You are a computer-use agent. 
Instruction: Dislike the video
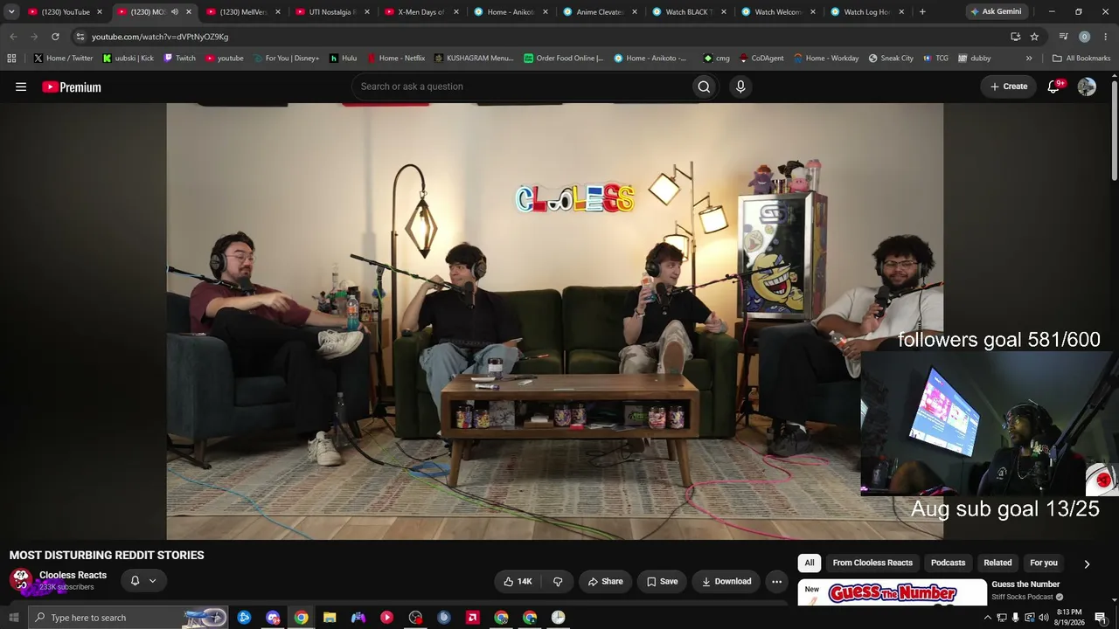(558, 582)
